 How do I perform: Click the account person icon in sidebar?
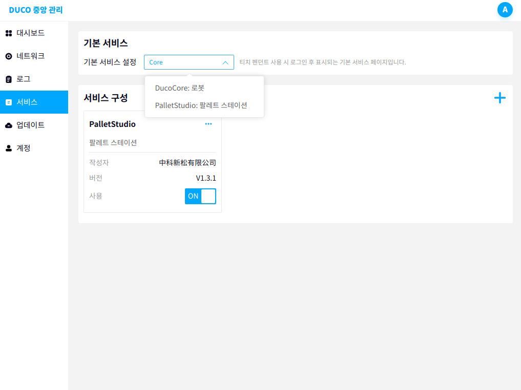9,148
